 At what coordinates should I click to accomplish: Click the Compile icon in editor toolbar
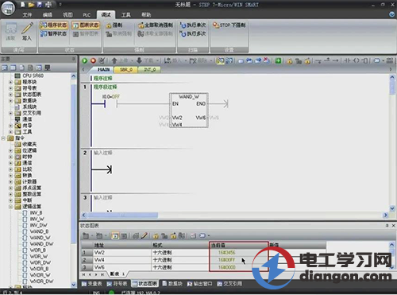pyautogui.click(x=102, y=60)
